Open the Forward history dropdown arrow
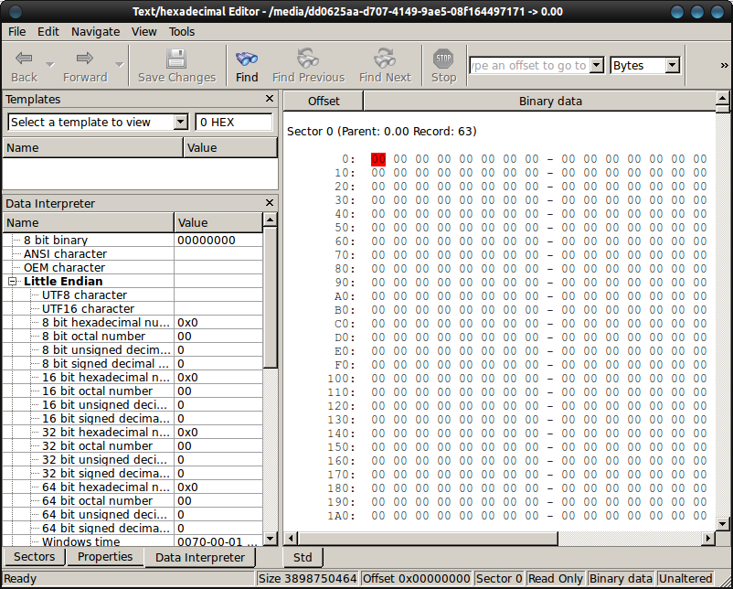733x589 pixels. point(120,65)
